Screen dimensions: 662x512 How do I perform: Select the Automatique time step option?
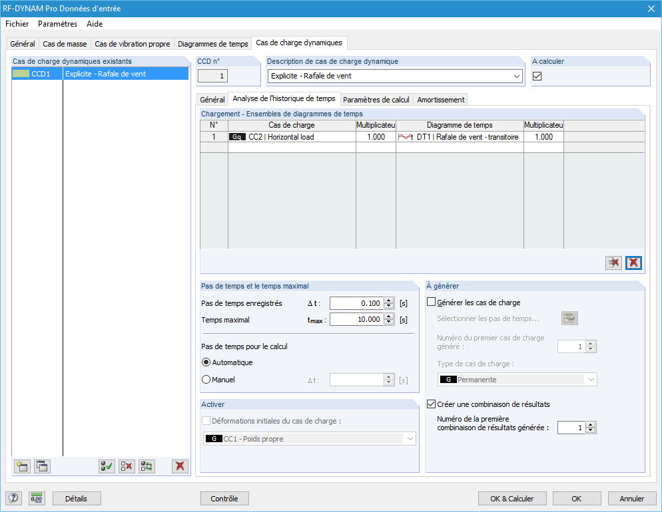[x=206, y=362]
